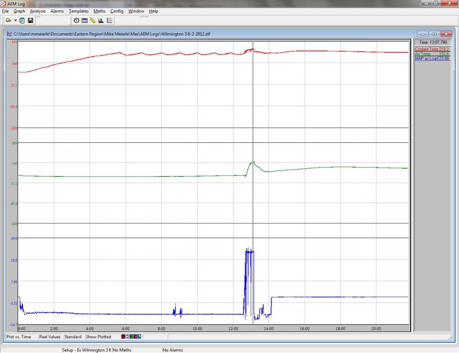
Task: Expand the open file dropdown arrow
Action: pos(15,21)
